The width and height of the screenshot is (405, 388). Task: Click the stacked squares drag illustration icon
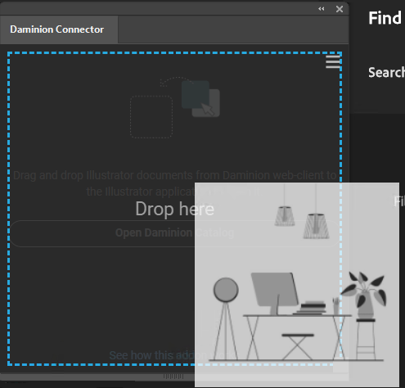[200, 98]
